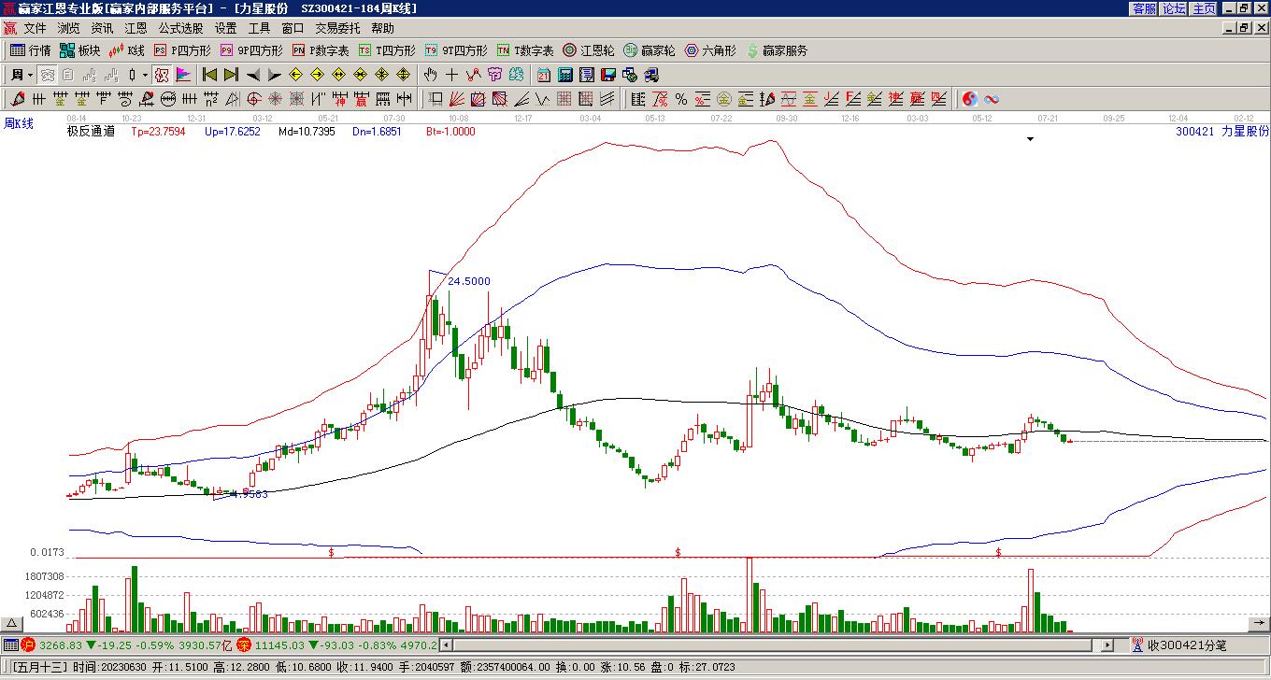
Task: Click the 力星股份 stock name label
Action: [x=1246, y=132]
